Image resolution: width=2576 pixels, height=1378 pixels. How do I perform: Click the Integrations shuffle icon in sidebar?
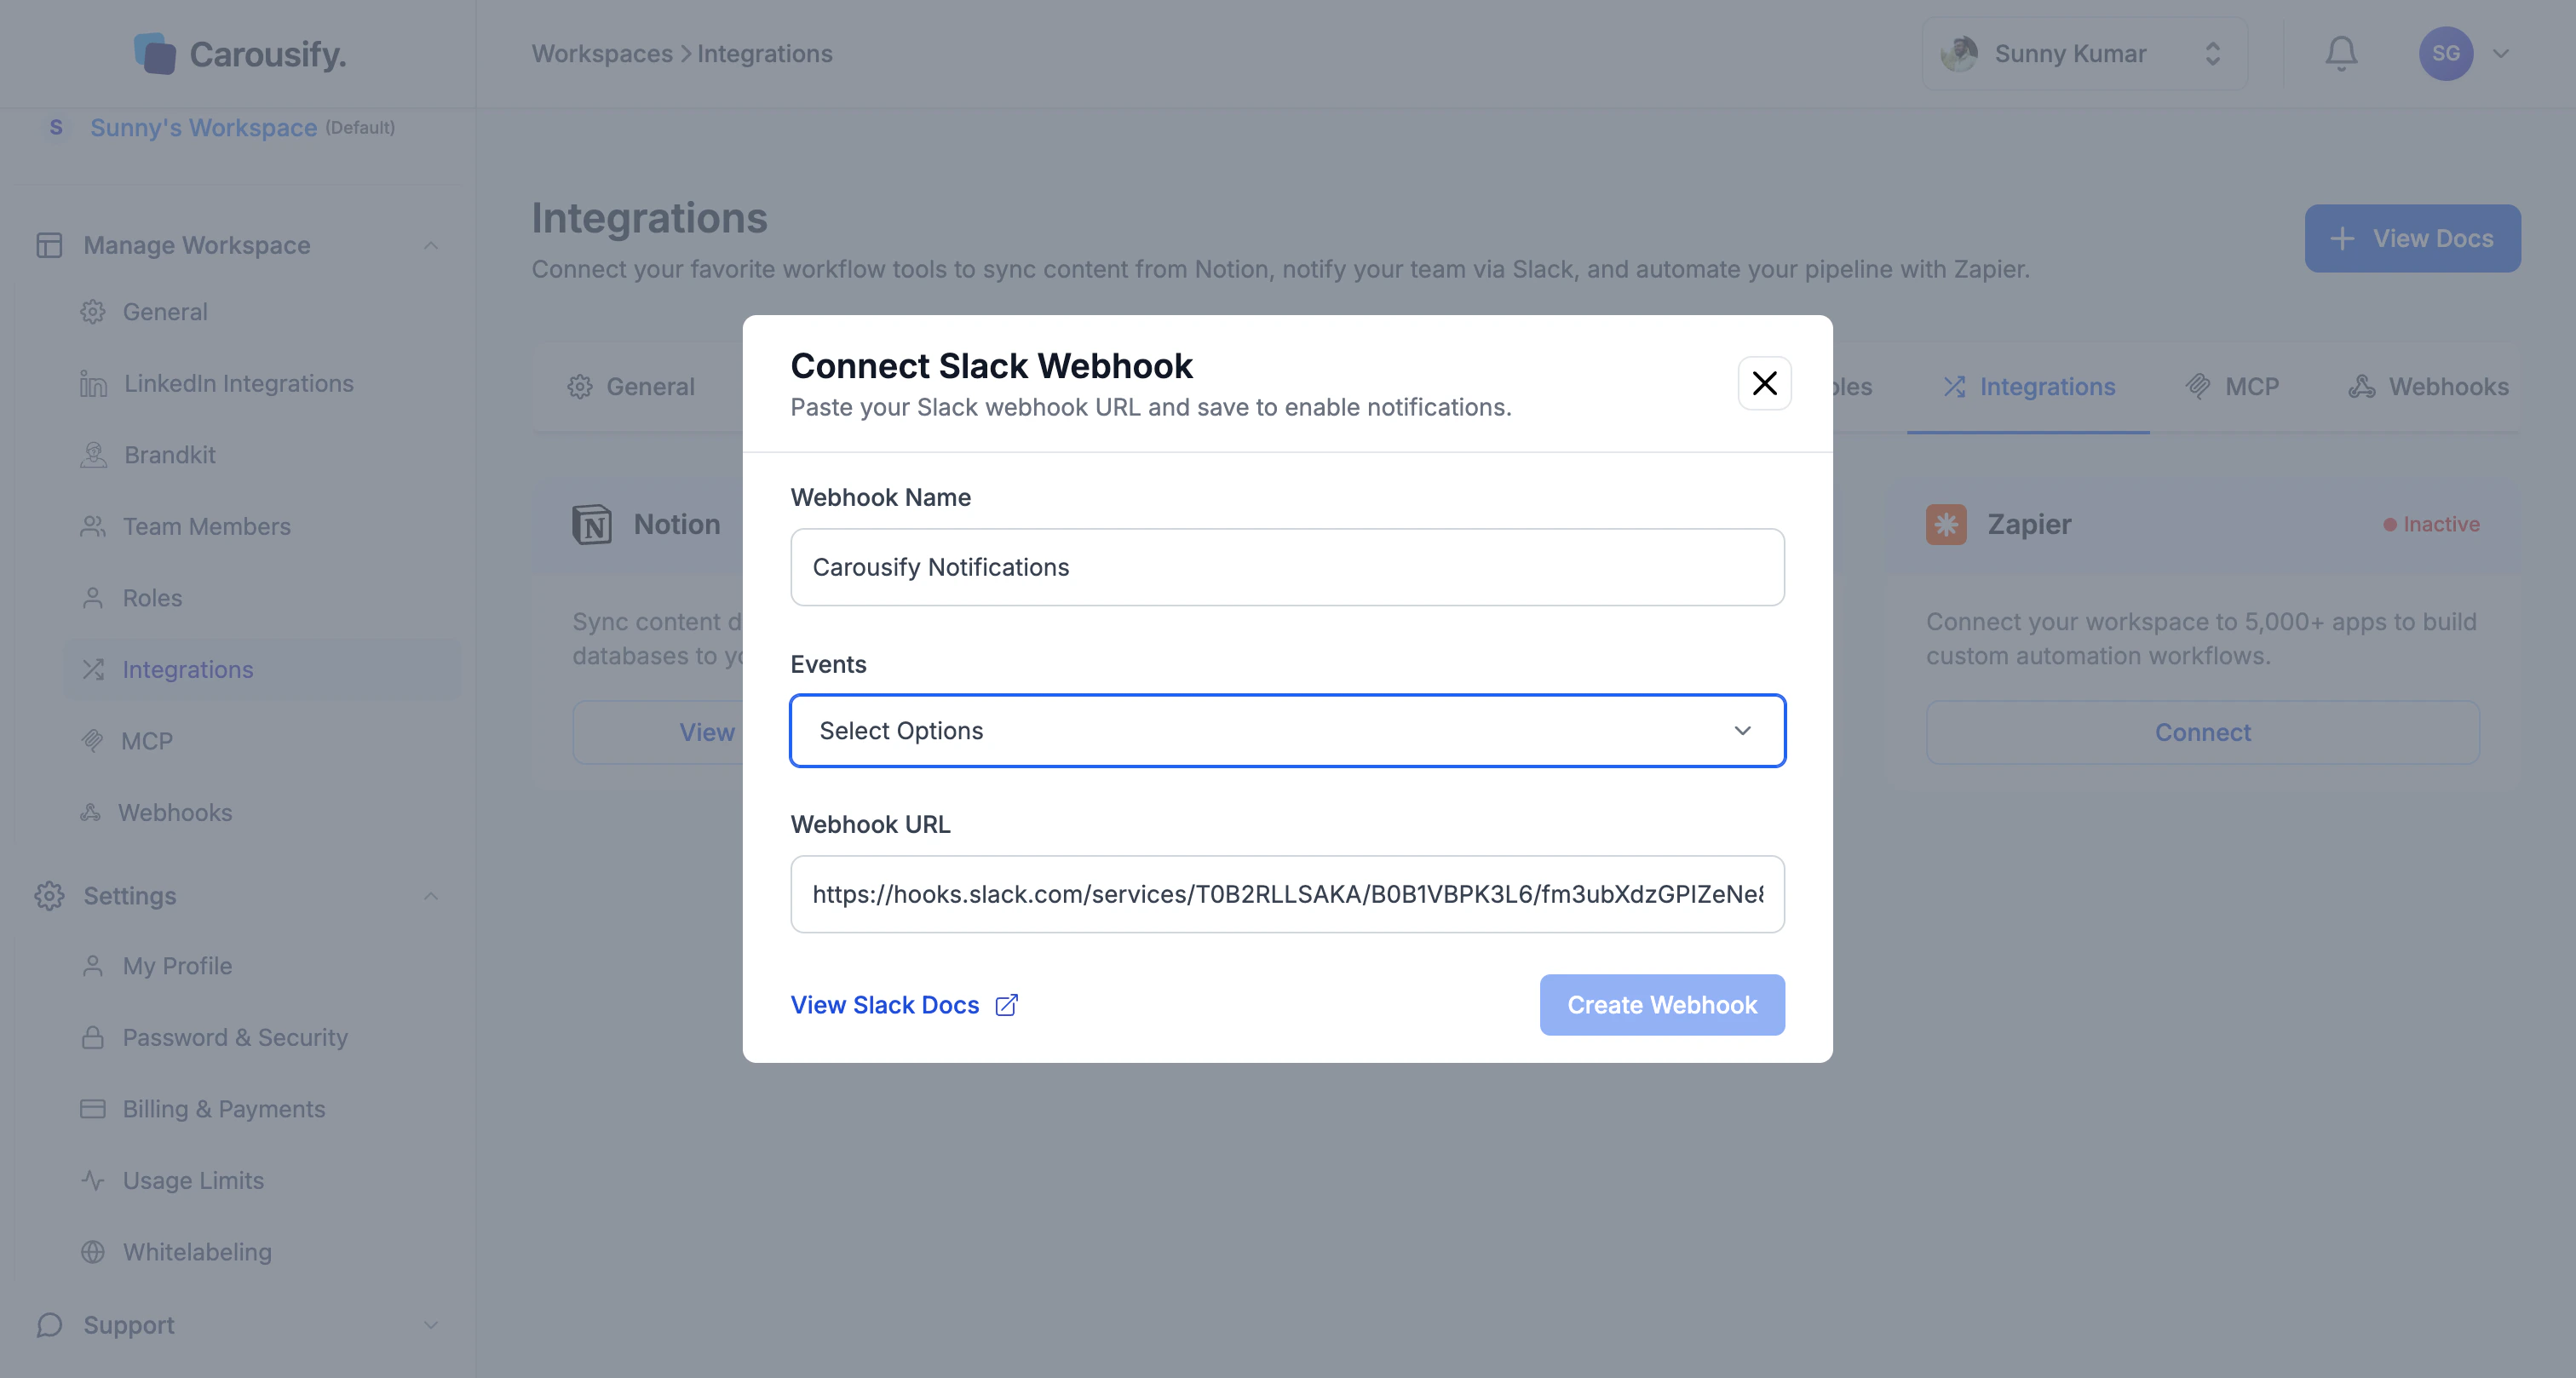tap(93, 670)
